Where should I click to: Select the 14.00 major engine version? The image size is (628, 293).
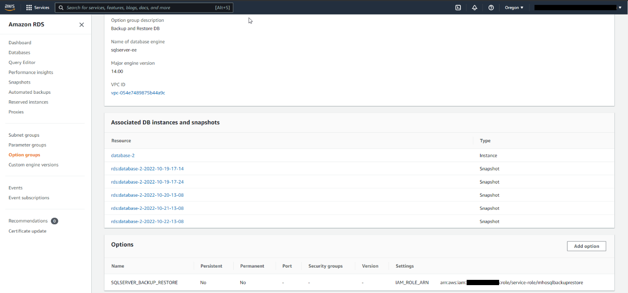(117, 71)
